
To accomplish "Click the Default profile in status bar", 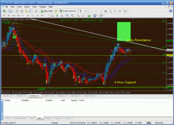I will pos(55,123).
